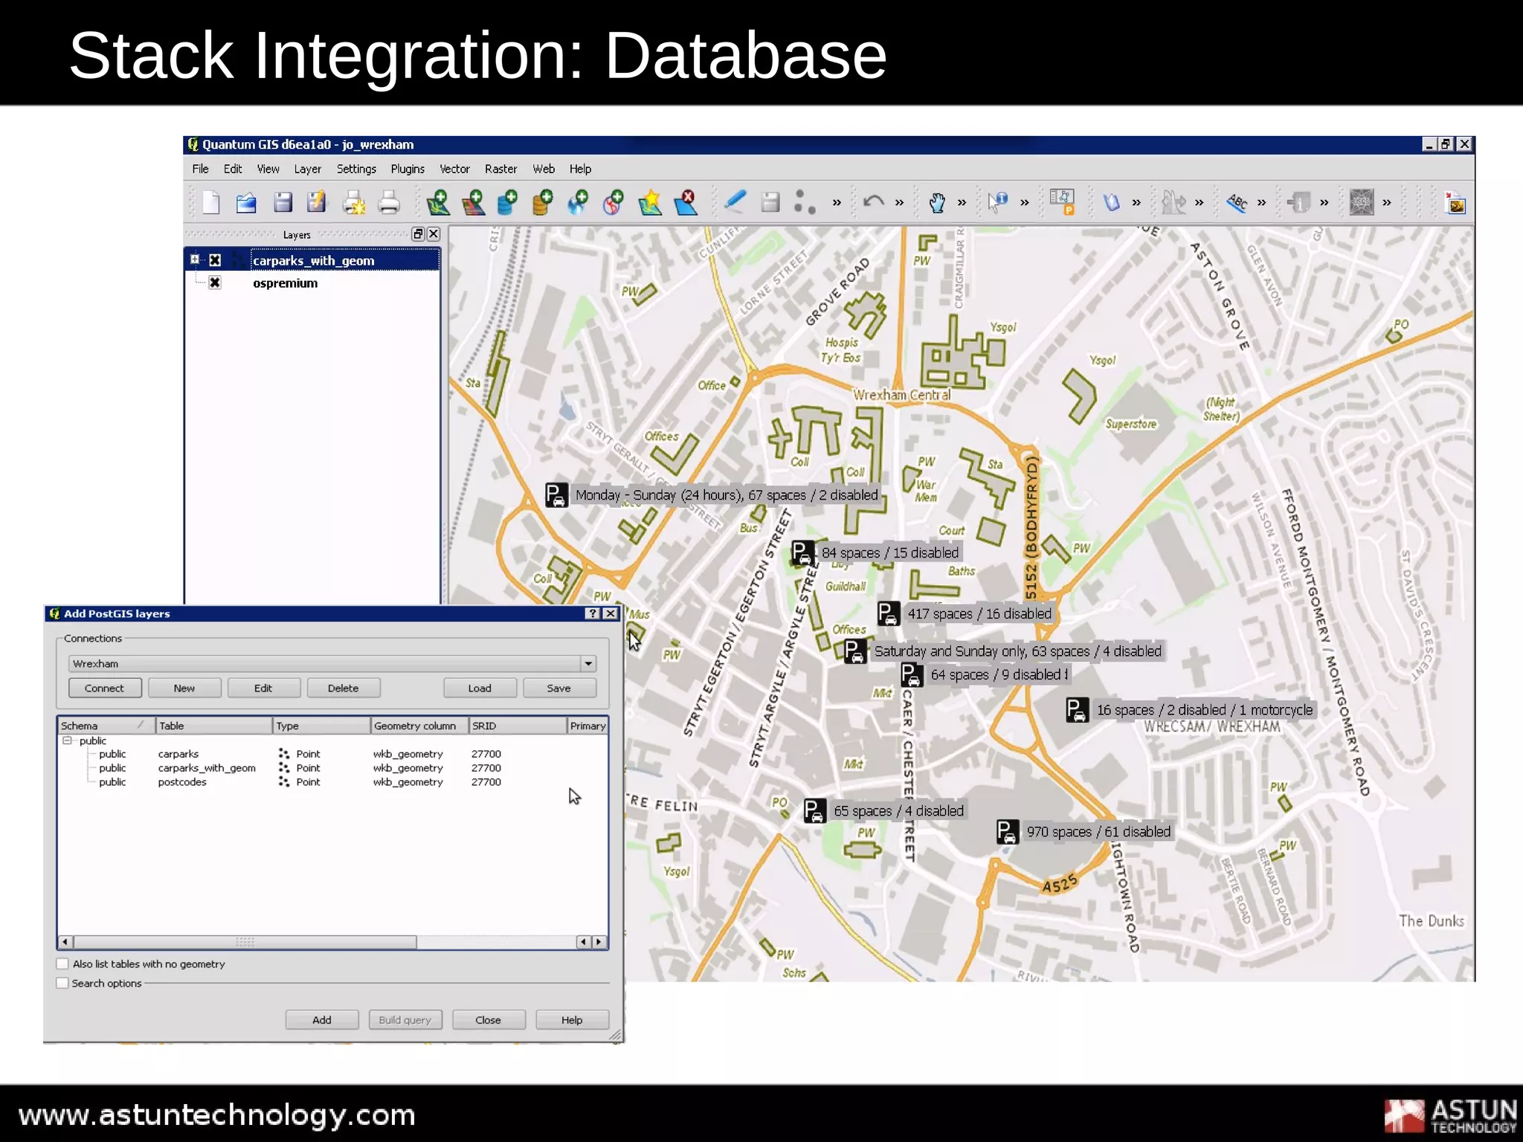
Task: Open the Raster menu
Action: point(500,169)
